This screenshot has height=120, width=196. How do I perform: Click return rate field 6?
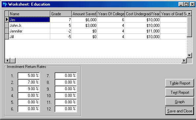click(x=29, y=109)
